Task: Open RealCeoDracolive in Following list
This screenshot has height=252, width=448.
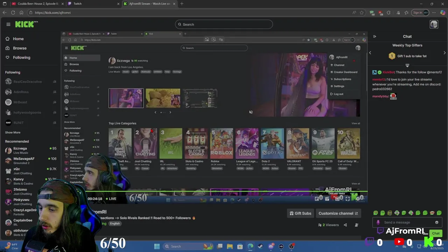Action: (x=30, y=82)
